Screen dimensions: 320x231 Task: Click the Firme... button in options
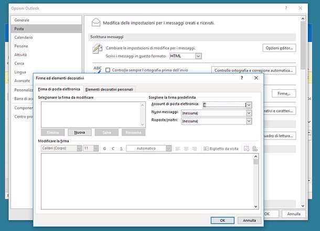(284, 93)
